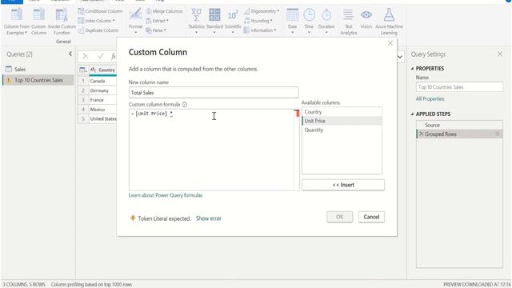The height and width of the screenshot is (288, 512).
Task: Click Conditional Column ribbon button
Action: (100, 11)
